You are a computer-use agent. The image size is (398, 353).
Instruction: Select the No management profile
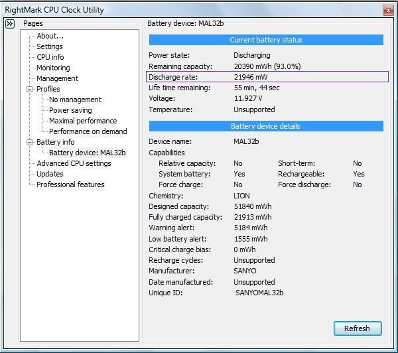75,100
